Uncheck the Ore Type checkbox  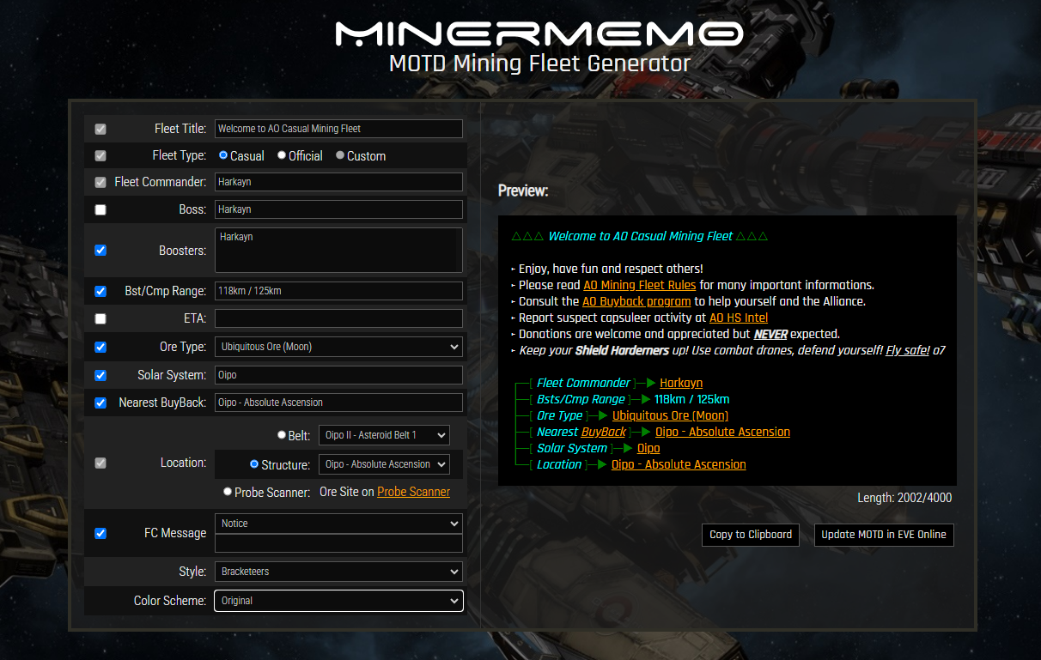(100, 348)
